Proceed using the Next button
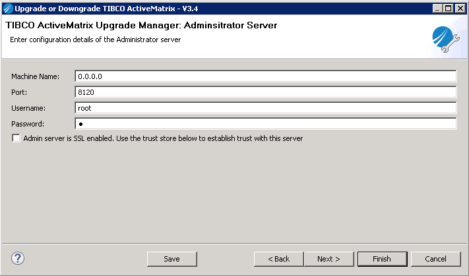The height and width of the screenshot is (276, 469). (328, 259)
